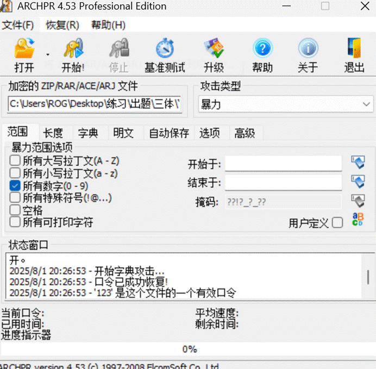Click the icon beside the 掩码 field
This screenshot has height=369, width=376.
[358, 201]
